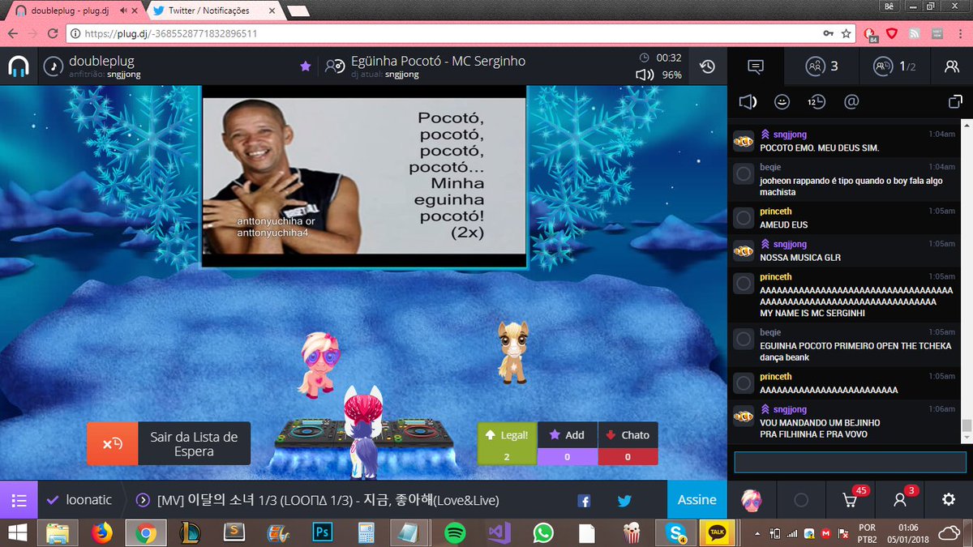Click the 00:32 remaining time display
Viewport: 973px width, 547px height.
(x=669, y=58)
